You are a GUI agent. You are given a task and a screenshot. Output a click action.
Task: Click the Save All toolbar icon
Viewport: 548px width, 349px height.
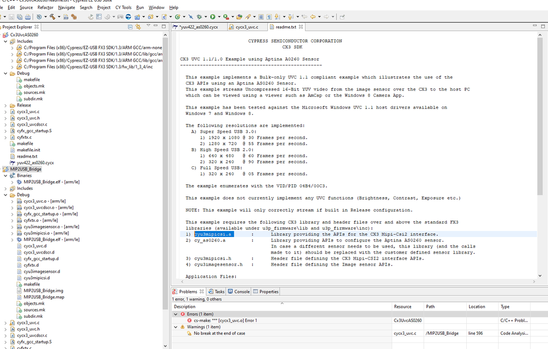20,17
